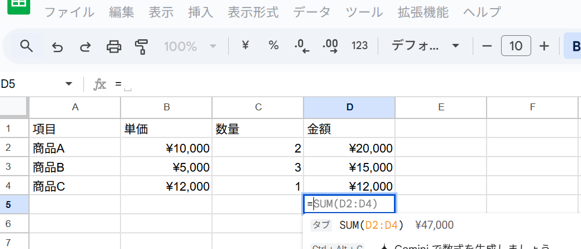Click the redo arrow icon
Screen dimensions: 581x249
coord(85,46)
